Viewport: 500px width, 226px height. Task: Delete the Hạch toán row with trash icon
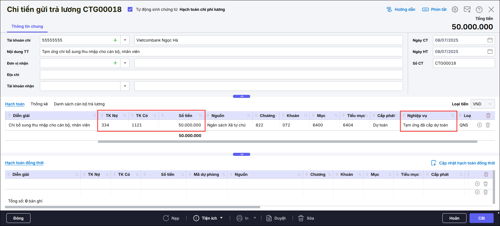coord(488,125)
